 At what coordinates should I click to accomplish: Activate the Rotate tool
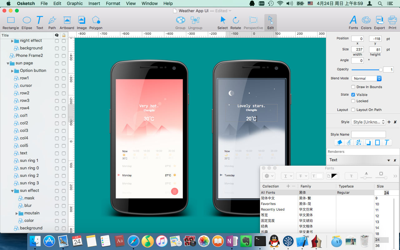(236, 23)
